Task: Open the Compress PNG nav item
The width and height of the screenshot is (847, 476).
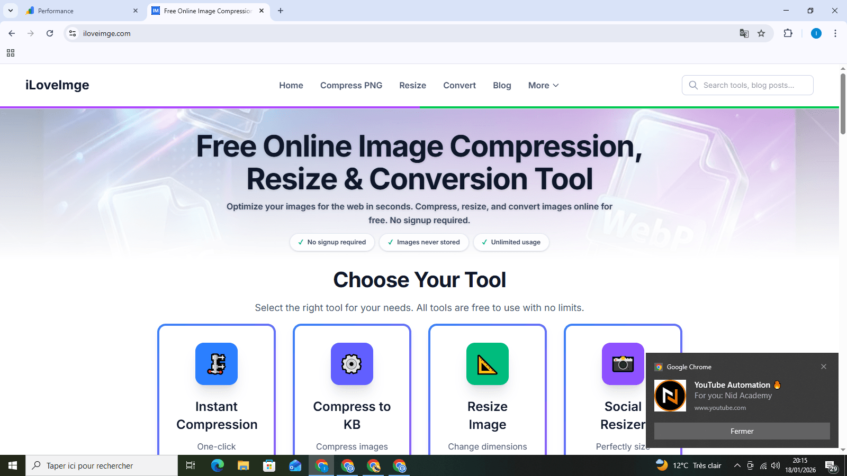Action: pyautogui.click(x=351, y=85)
